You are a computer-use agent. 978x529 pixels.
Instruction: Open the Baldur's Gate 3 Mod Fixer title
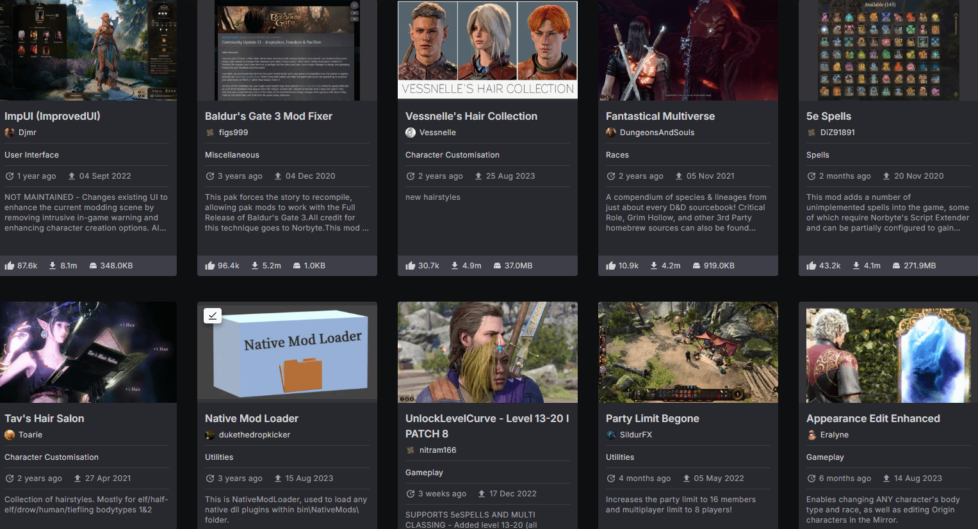tap(268, 116)
